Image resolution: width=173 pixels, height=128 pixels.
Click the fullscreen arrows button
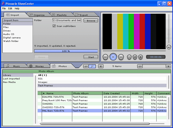tap(140, 57)
